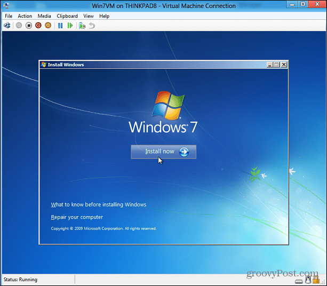The height and width of the screenshot is (286, 327).
Task: Close the Install Windows dialog
Action: [x=284, y=65]
